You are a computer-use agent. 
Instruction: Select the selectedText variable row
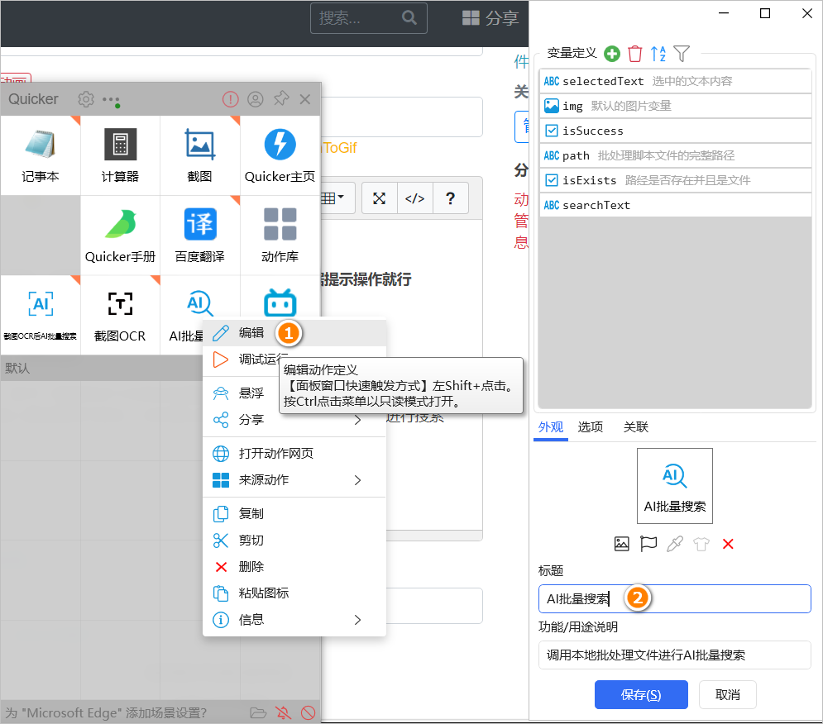pos(675,81)
